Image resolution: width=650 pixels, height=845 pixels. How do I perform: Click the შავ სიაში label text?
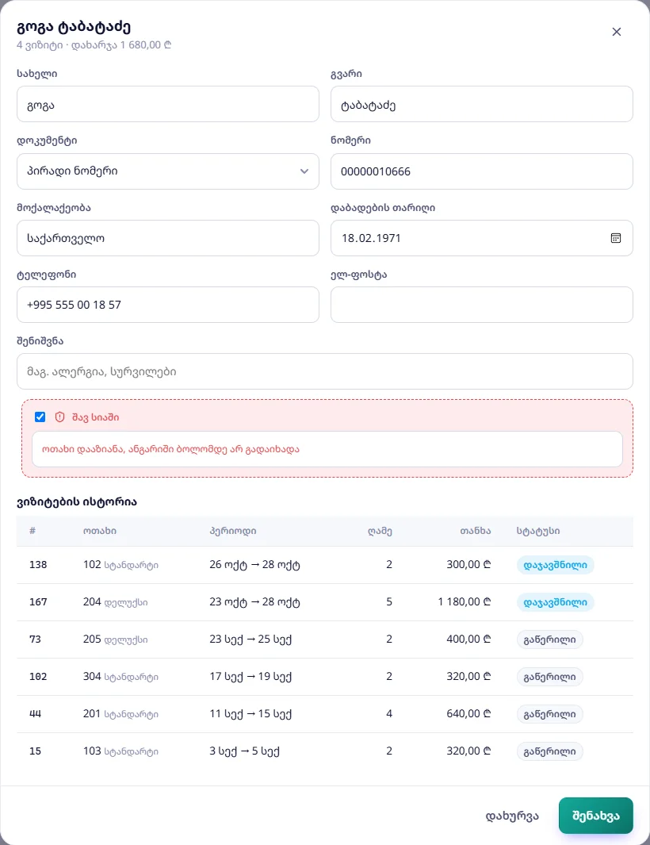95,417
